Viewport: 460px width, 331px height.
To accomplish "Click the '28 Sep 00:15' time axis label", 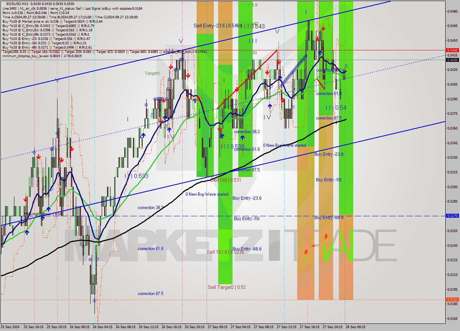I will [x=355, y=327].
